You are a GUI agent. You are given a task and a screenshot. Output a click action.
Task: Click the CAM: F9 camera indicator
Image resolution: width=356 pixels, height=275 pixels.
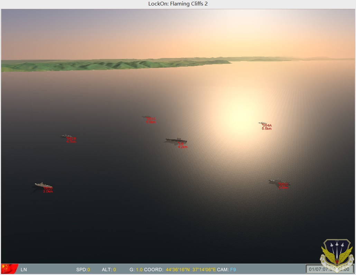(226, 269)
